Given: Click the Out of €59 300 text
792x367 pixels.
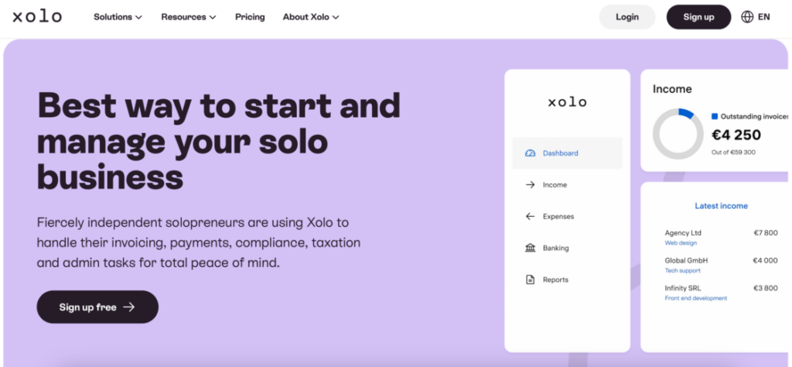Looking at the screenshot, I should tap(733, 153).
